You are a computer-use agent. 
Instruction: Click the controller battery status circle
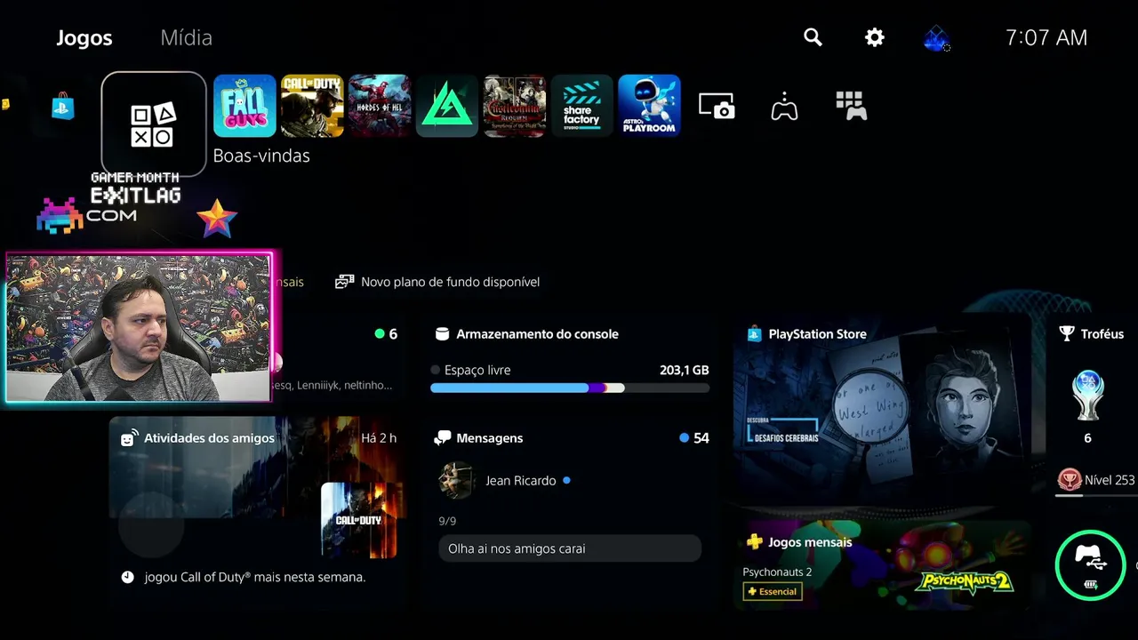(x=1091, y=565)
